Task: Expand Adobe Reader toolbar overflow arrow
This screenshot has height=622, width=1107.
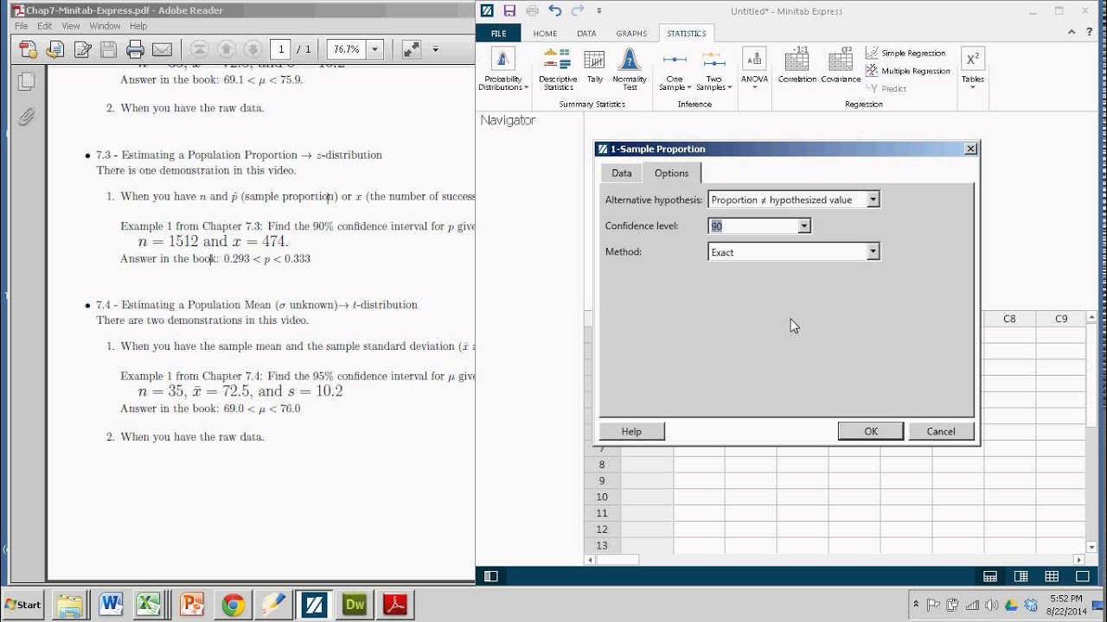Action: coord(436,49)
